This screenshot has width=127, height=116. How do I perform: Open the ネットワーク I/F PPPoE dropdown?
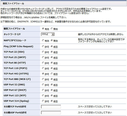[x=48, y=34]
